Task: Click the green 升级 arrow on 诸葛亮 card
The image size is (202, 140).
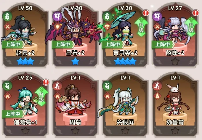Action: [x=41, y=96]
